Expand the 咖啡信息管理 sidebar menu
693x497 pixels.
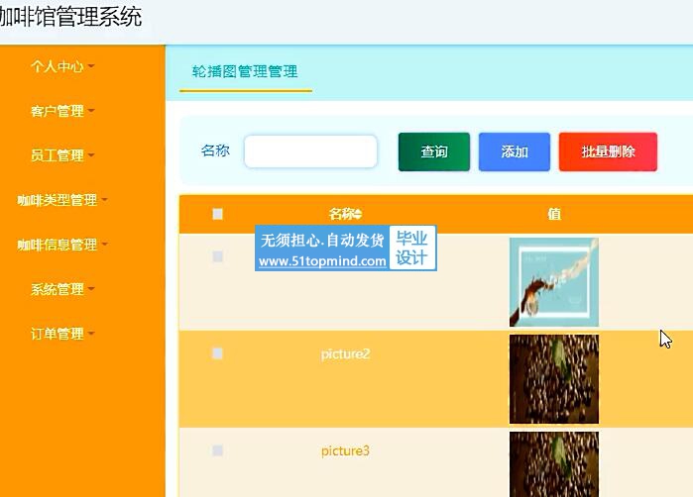pos(62,245)
